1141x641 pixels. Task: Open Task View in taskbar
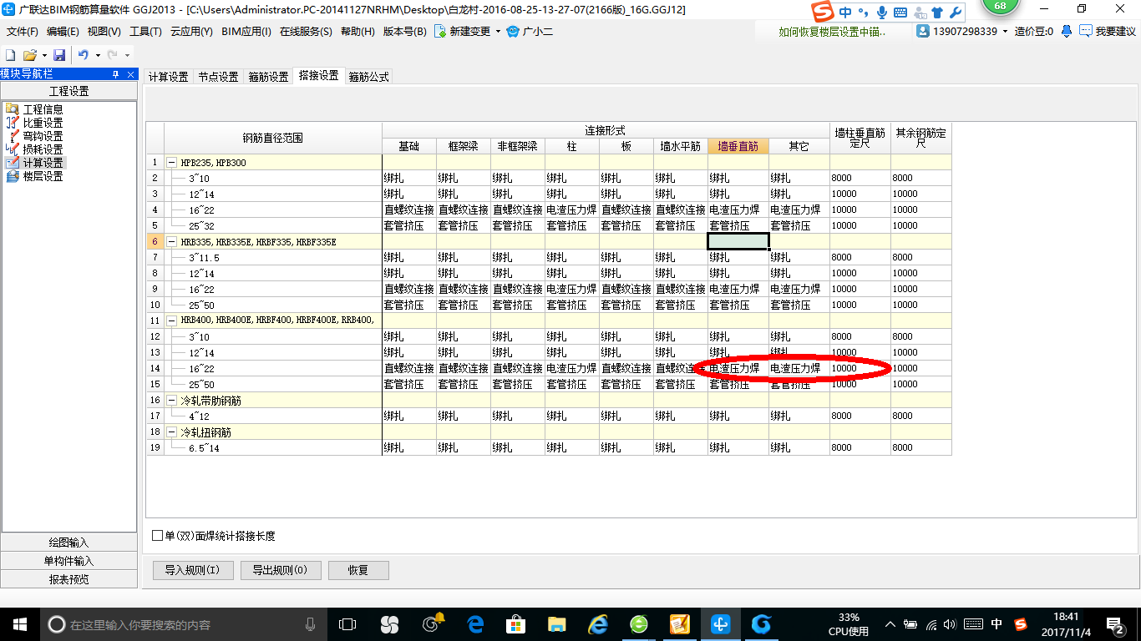click(x=347, y=623)
